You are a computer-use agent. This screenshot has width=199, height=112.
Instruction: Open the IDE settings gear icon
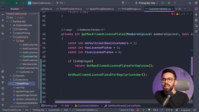[x=196, y=3]
